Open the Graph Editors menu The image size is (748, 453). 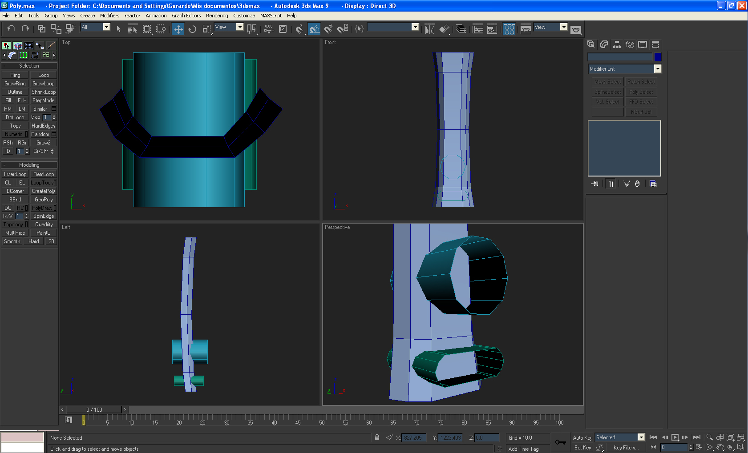186,16
